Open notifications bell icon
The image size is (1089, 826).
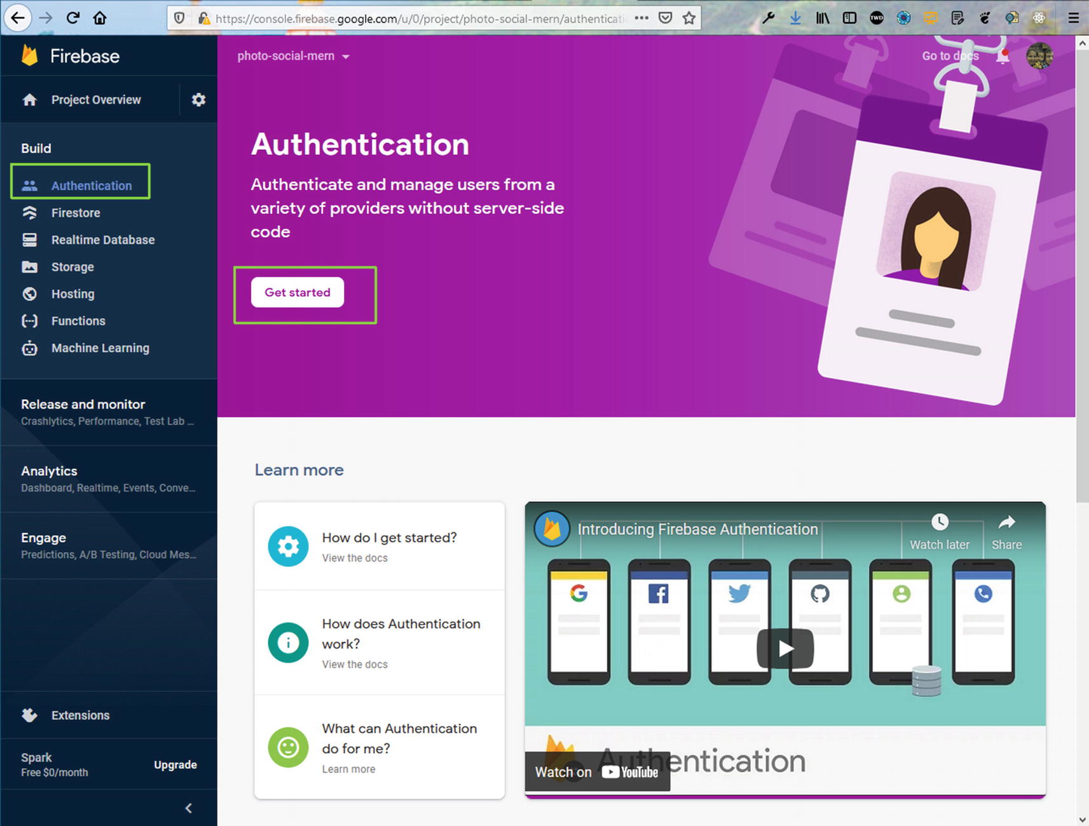[1003, 57]
